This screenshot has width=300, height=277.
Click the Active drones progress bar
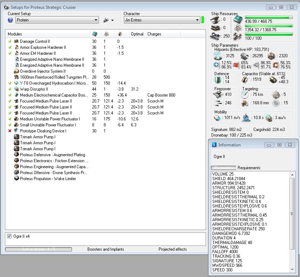coord(38,249)
